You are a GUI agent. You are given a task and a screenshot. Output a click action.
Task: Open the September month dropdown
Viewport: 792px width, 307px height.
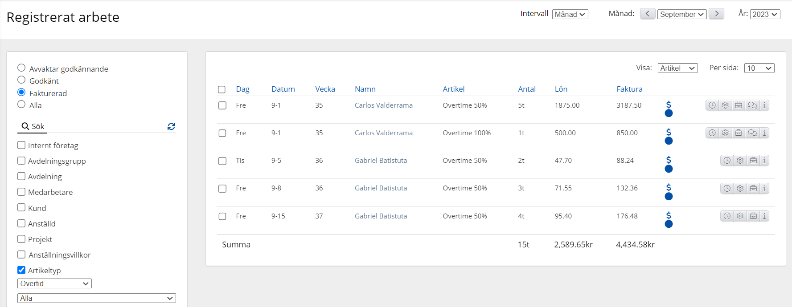681,14
